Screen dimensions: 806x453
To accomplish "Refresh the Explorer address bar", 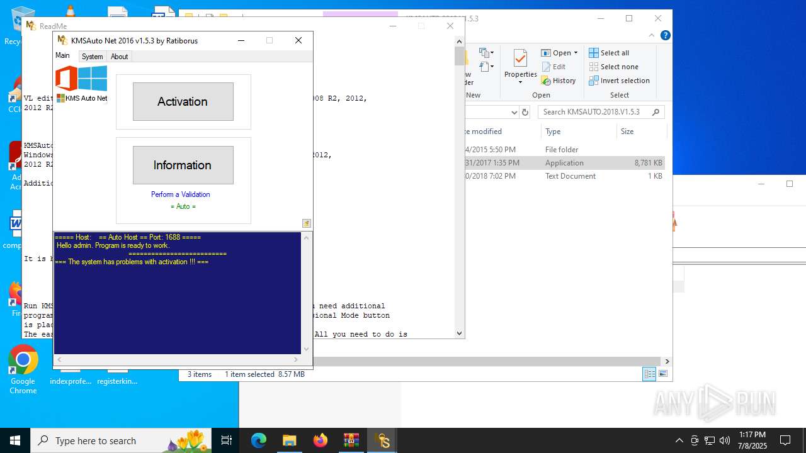I will click(525, 112).
